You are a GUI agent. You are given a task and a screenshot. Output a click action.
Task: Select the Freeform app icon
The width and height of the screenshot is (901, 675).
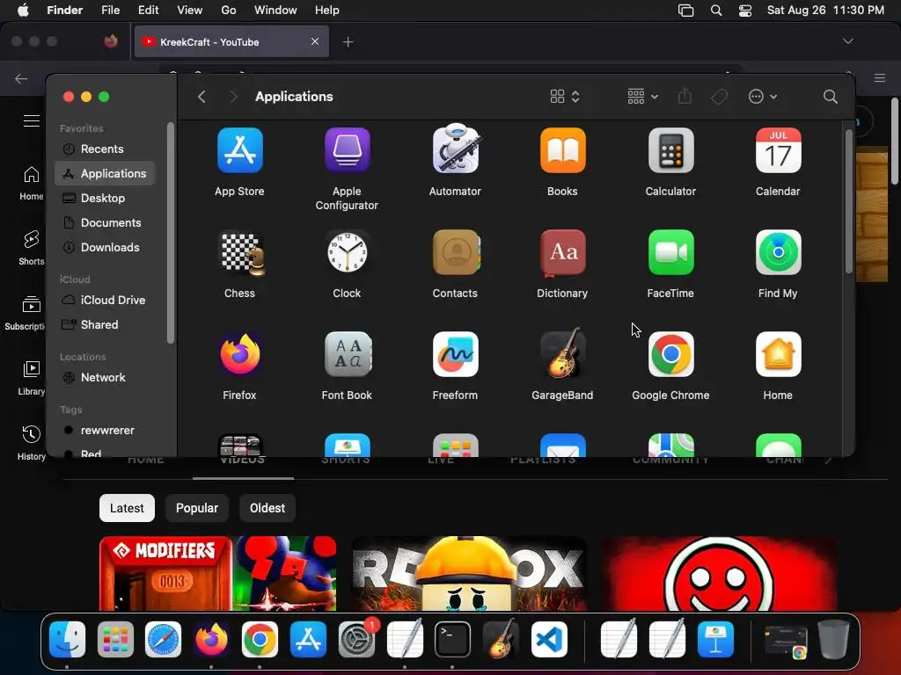pyautogui.click(x=455, y=354)
